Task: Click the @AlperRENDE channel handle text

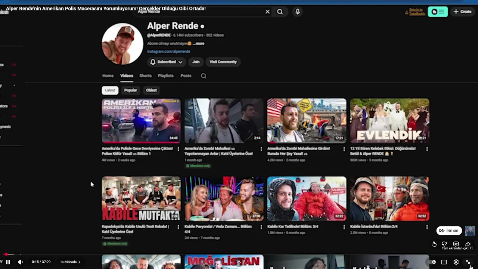Action: pyautogui.click(x=159, y=35)
